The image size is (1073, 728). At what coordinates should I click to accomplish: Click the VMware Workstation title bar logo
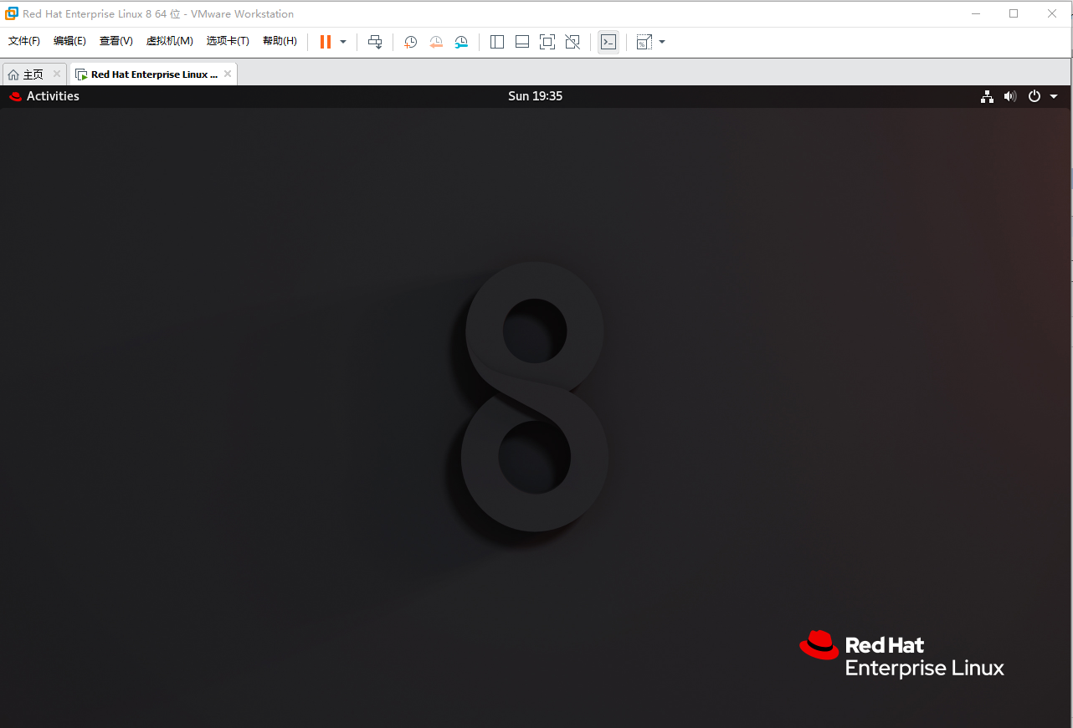[12, 13]
